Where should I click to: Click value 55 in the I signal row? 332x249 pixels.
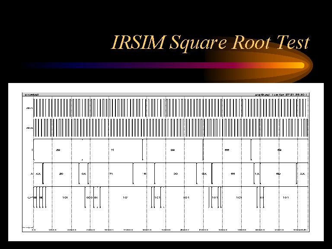pyautogui.click(x=227, y=150)
